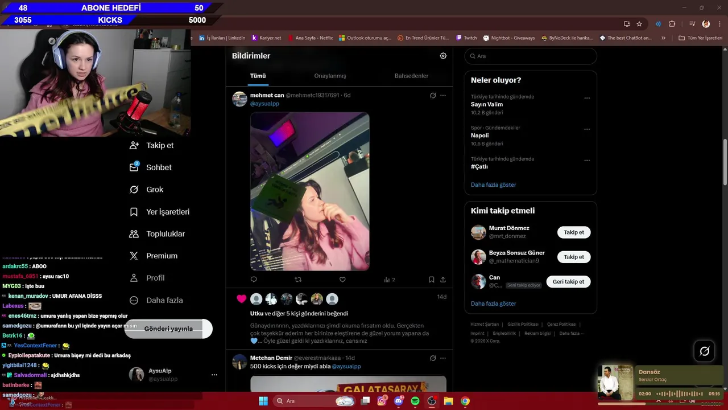View analytics on mehmet can's post
The image size is (728, 410).
[x=390, y=280]
